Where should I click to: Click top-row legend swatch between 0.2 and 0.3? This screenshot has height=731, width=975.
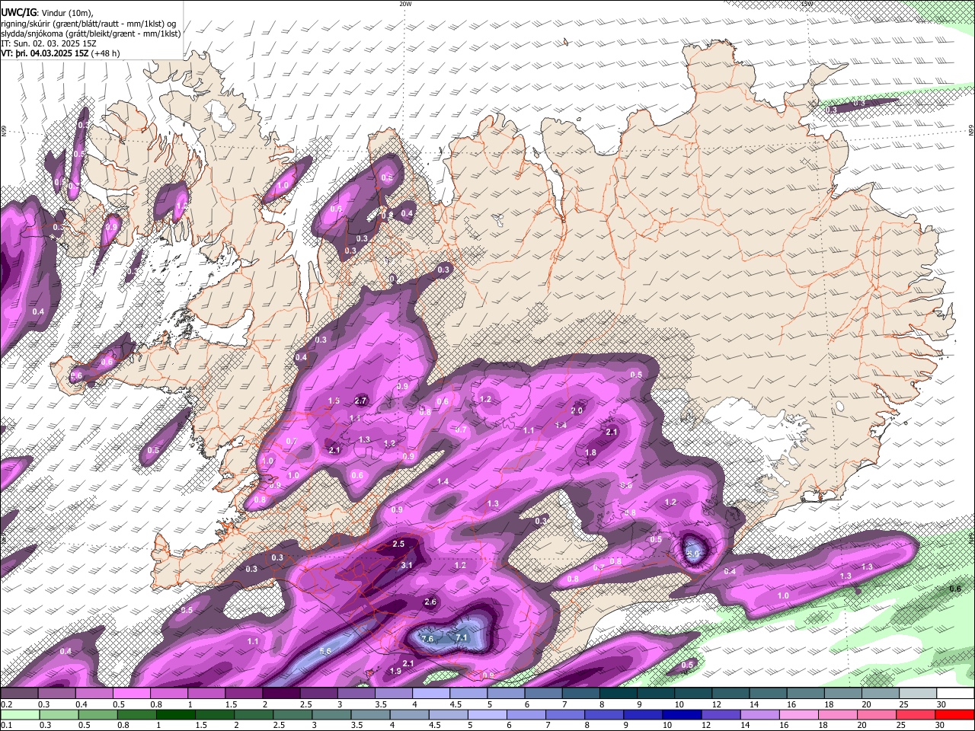19,694
